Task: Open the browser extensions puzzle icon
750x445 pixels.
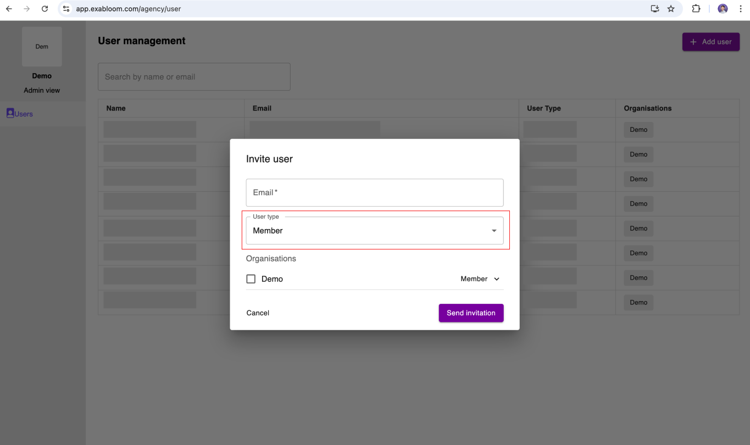Action: click(x=696, y=9)
